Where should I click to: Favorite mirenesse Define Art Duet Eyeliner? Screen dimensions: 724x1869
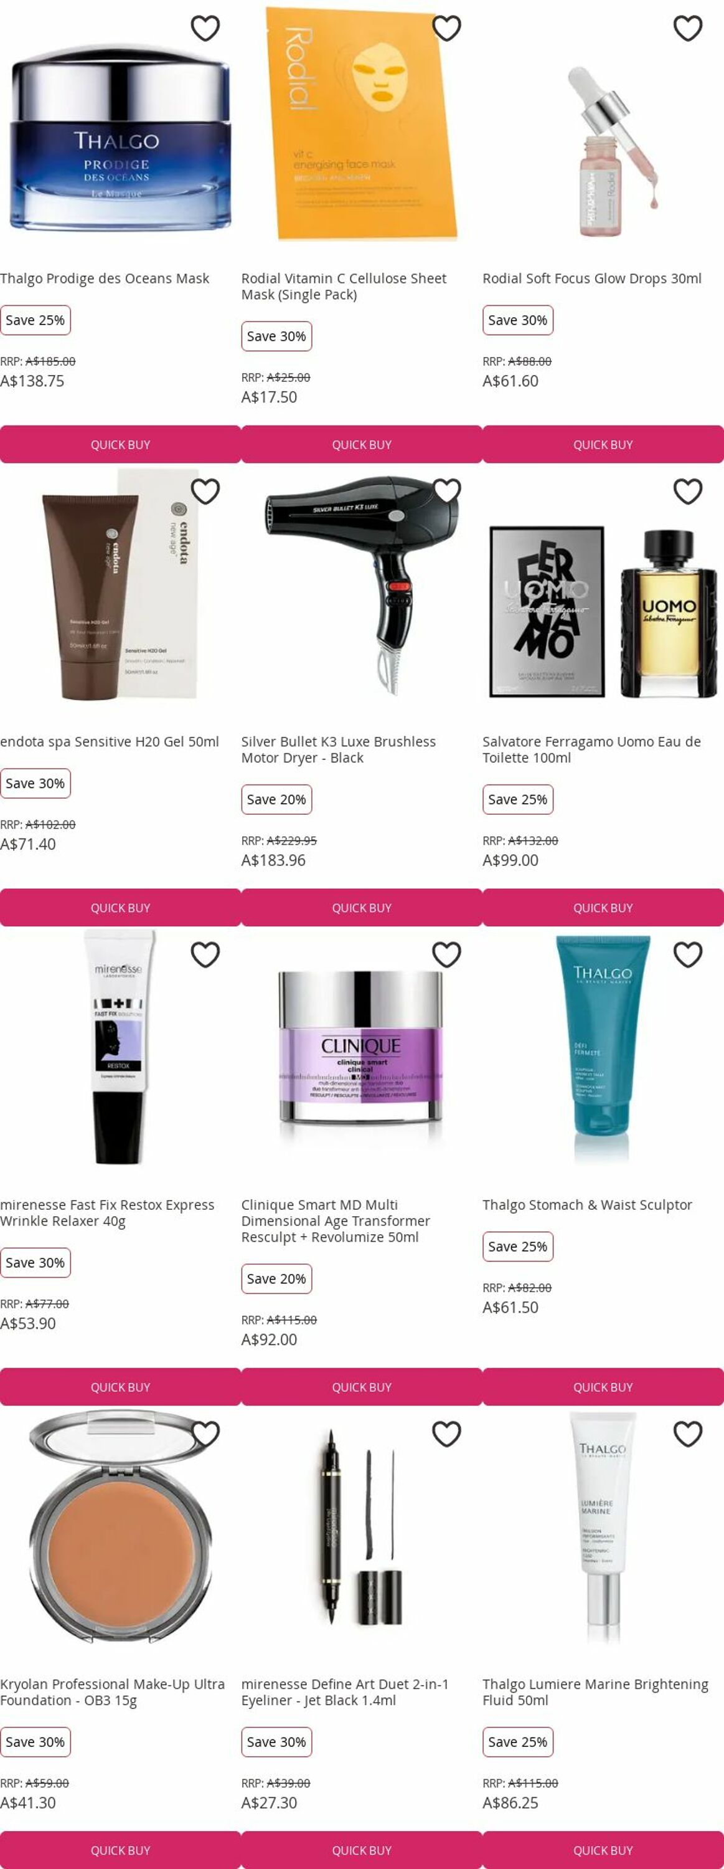(x=446, y=1433)
